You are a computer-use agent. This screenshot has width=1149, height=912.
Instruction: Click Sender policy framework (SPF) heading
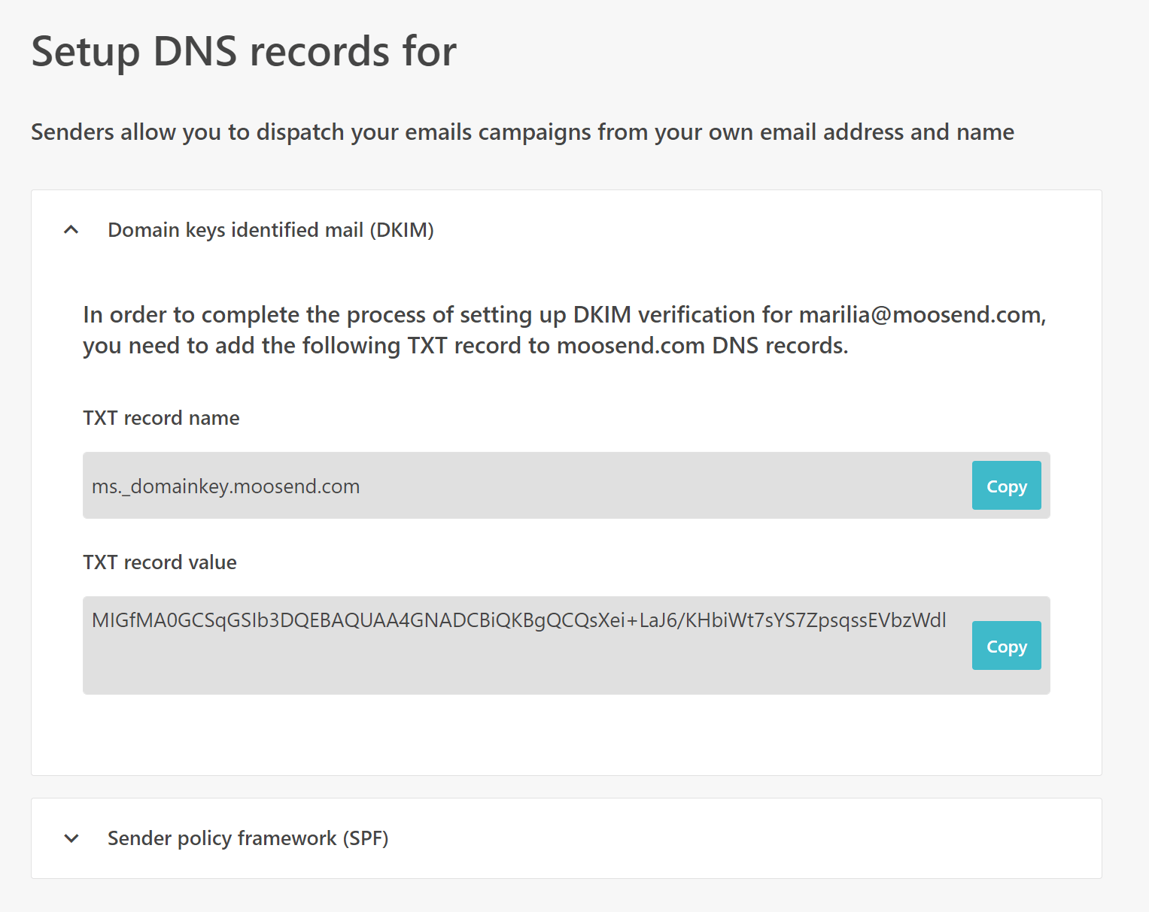[248, 838]
